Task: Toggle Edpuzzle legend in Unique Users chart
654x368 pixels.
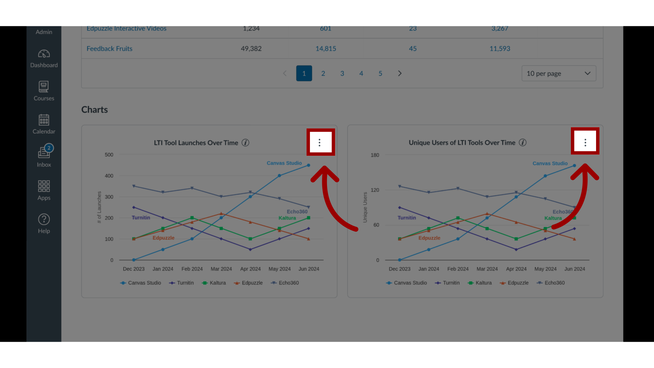Action: [x=514, y=283]
